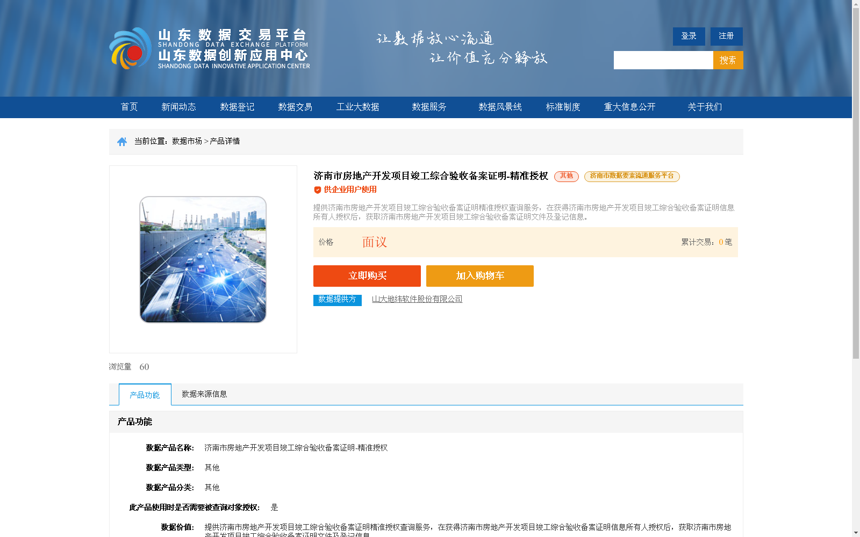Click the 数据产品类型 field label

click(x=170, y=468)
